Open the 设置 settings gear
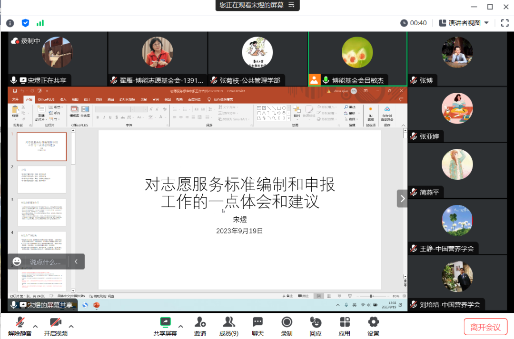This screenshot has height=339, width=514. point(373,322)
